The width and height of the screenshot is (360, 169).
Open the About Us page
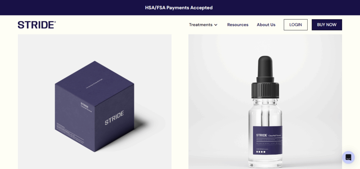(x=266, y=25)
